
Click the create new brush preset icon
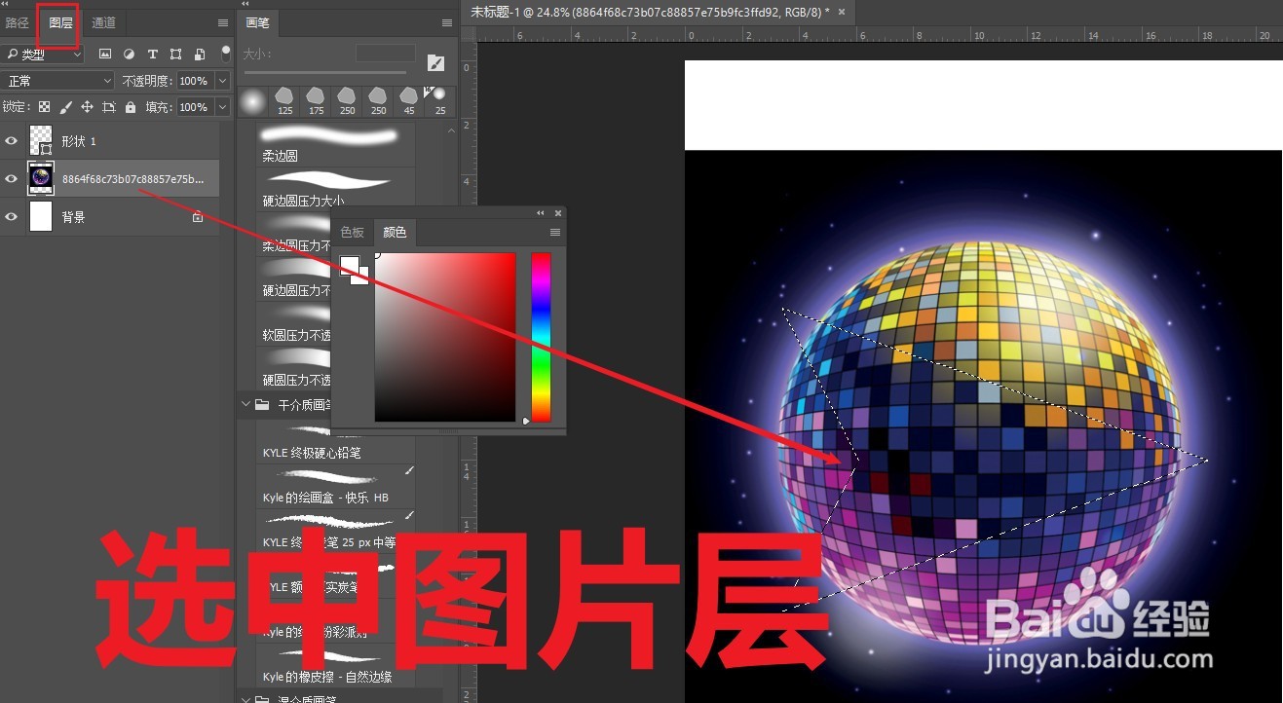pos(435,62)
